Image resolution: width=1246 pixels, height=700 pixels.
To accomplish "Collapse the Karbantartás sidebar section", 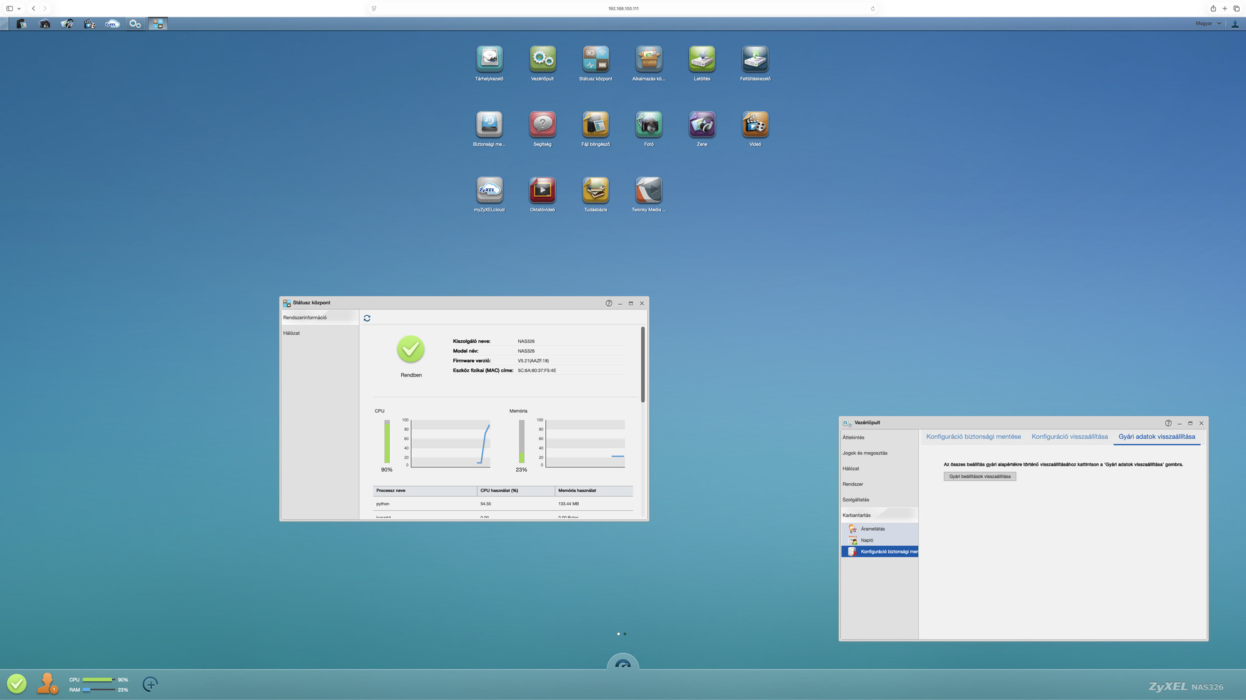I will tap(856, 515).
